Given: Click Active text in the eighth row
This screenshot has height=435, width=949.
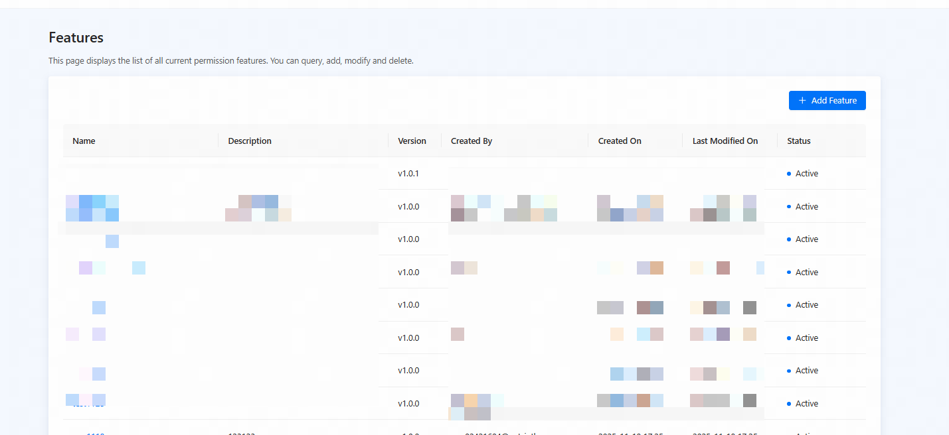Looking at the screenshot, I should pyautogui.click(x=807, y=404).
